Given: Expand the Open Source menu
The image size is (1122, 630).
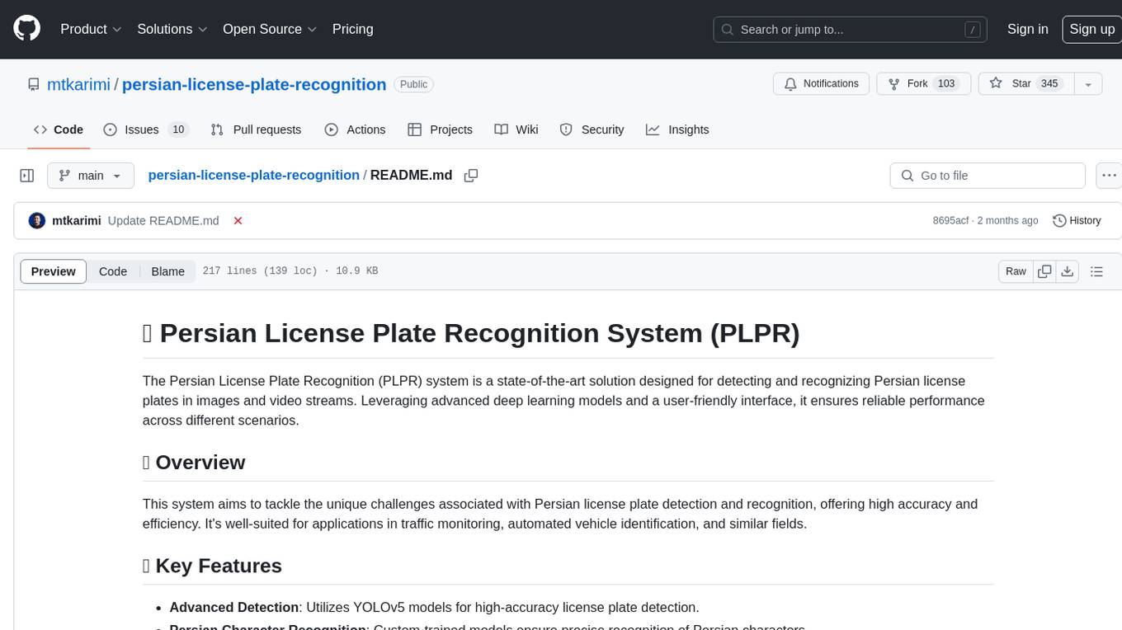Looking at the screenshot, I should tap(270, 29).
